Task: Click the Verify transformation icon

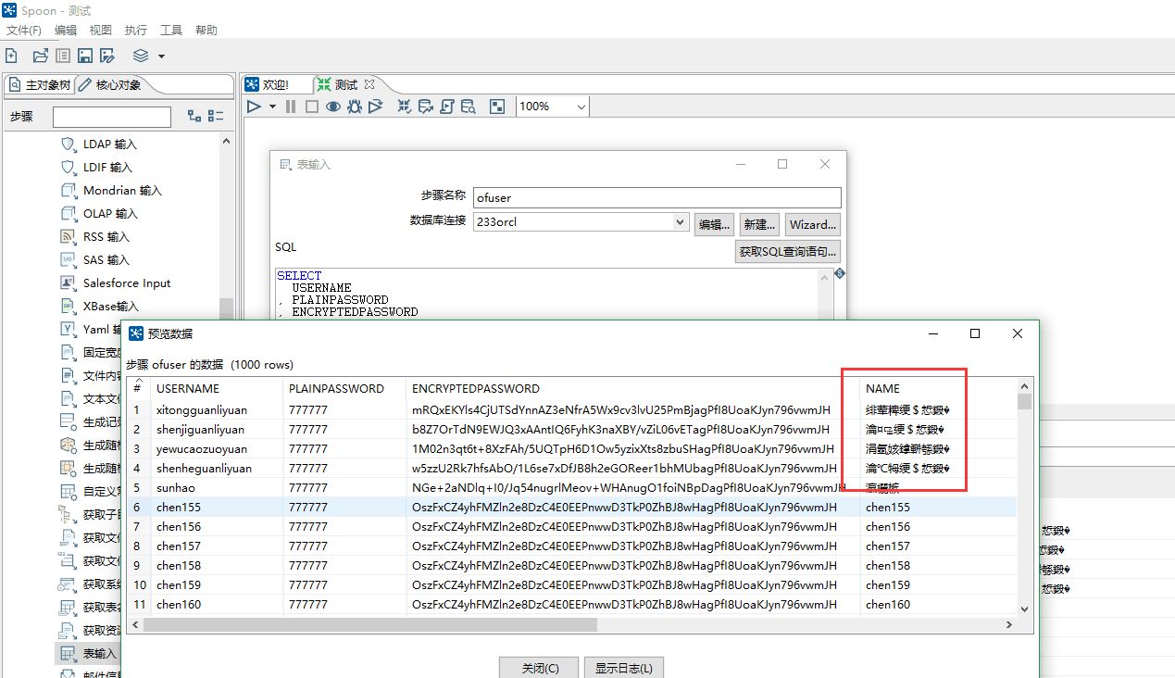Action: pyautogui.click(x=405, y=107)
